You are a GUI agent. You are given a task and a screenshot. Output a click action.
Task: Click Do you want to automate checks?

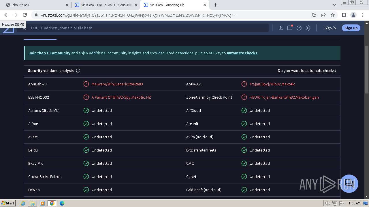tap(307, 70)
